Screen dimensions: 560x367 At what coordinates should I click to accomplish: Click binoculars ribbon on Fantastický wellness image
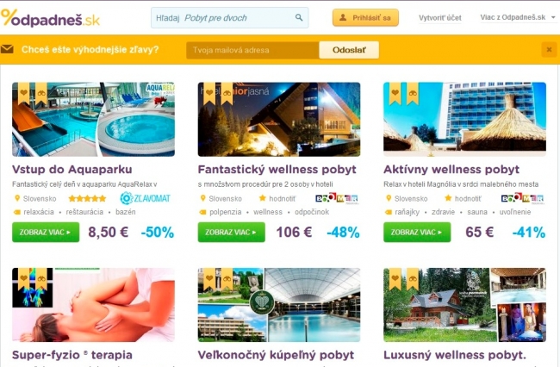click(227, 94)
